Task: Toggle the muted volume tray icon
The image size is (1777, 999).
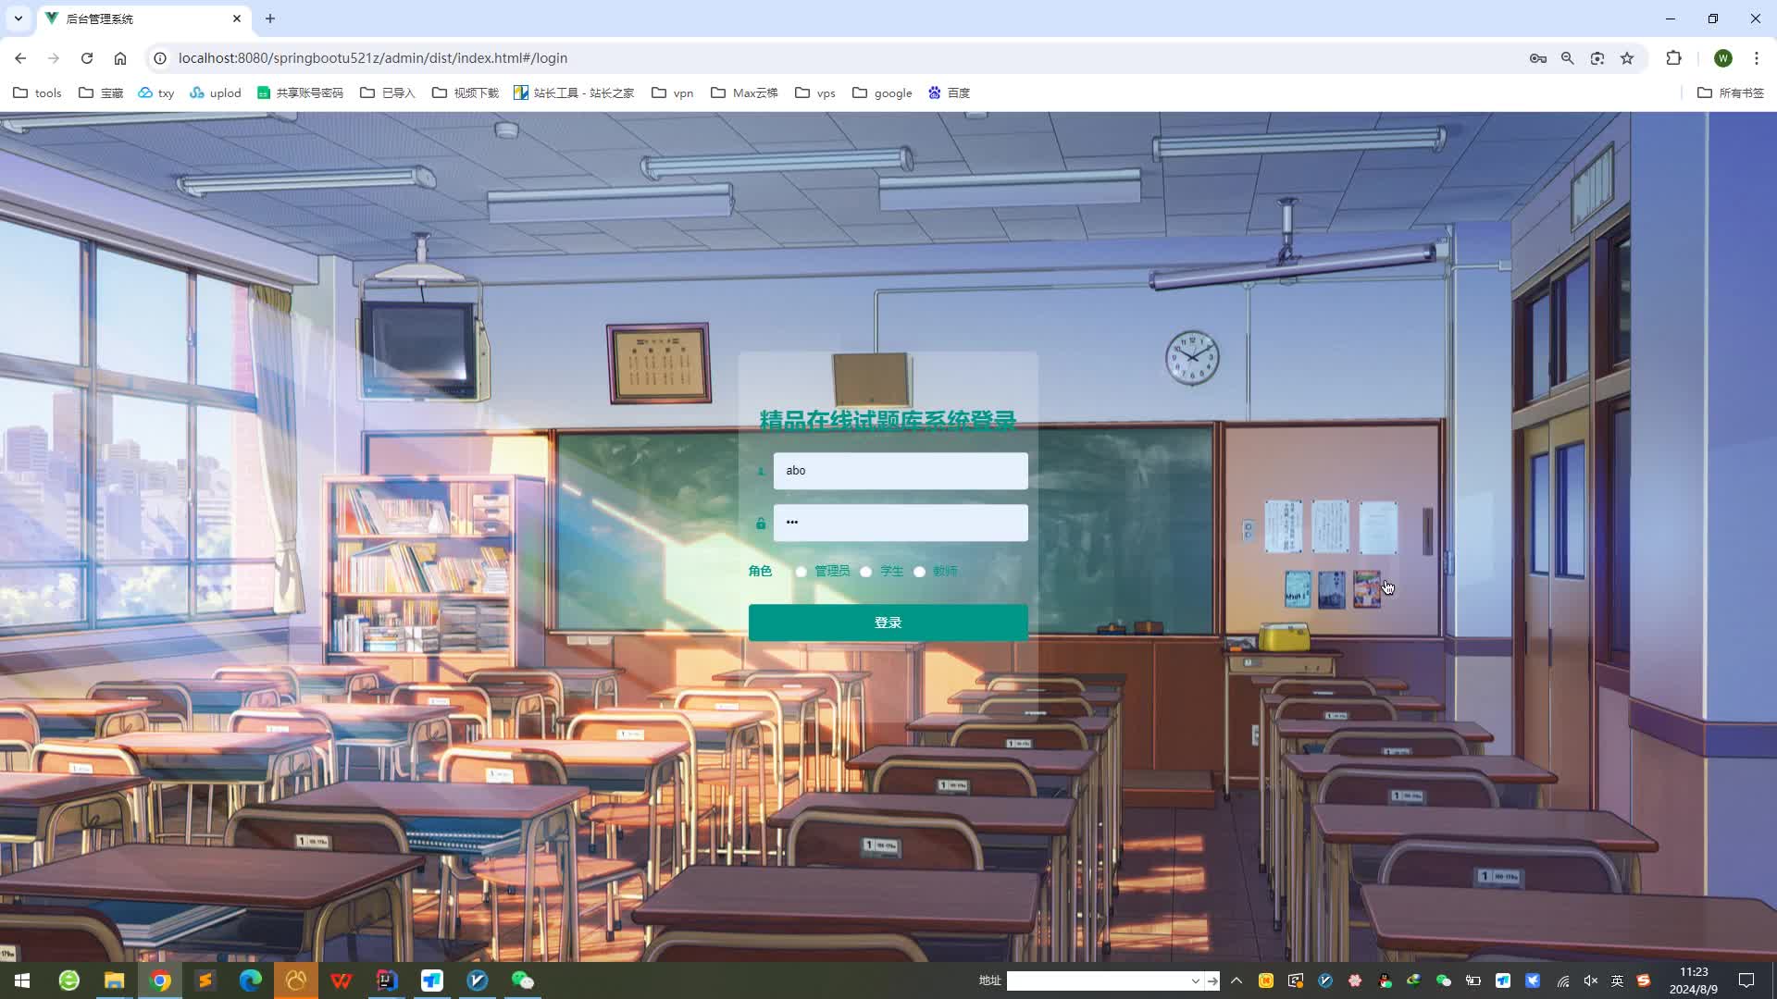Action: [x=1591, y=980]
